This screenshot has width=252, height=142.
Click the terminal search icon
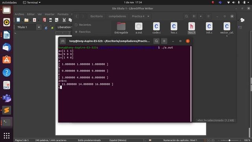[x=156, y=41]
